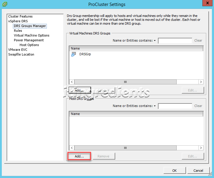Image resolution: width=214 pixels, height=178 pixels.
Task: Open DRS Groups Manager tree item
Action: [30, 26]
